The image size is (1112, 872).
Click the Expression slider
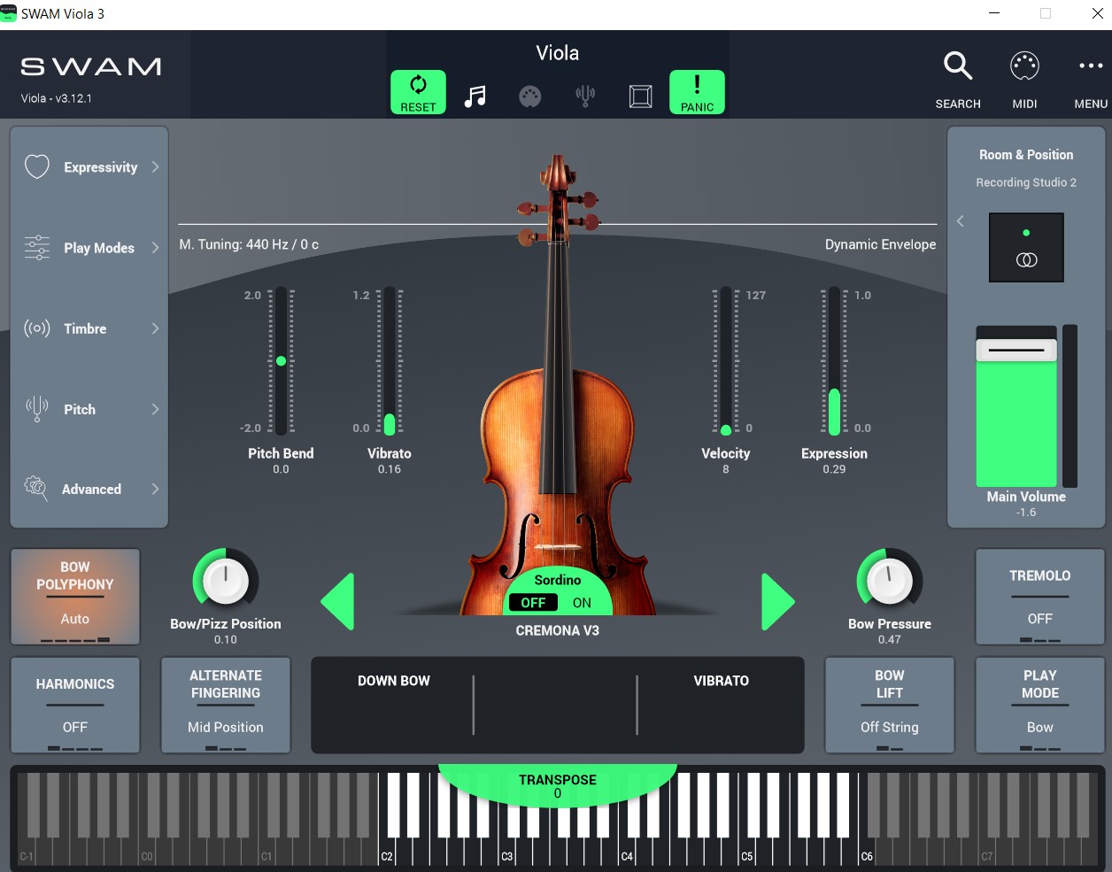834,360
